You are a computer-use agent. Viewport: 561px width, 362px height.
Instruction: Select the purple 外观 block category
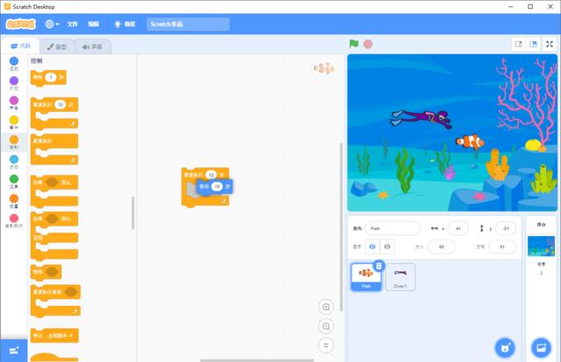point(13,83)
